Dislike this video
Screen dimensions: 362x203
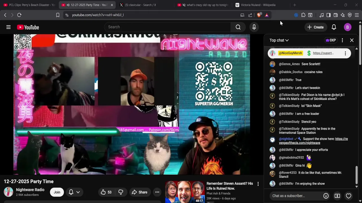pyautogui.click(x=121, y=192)
